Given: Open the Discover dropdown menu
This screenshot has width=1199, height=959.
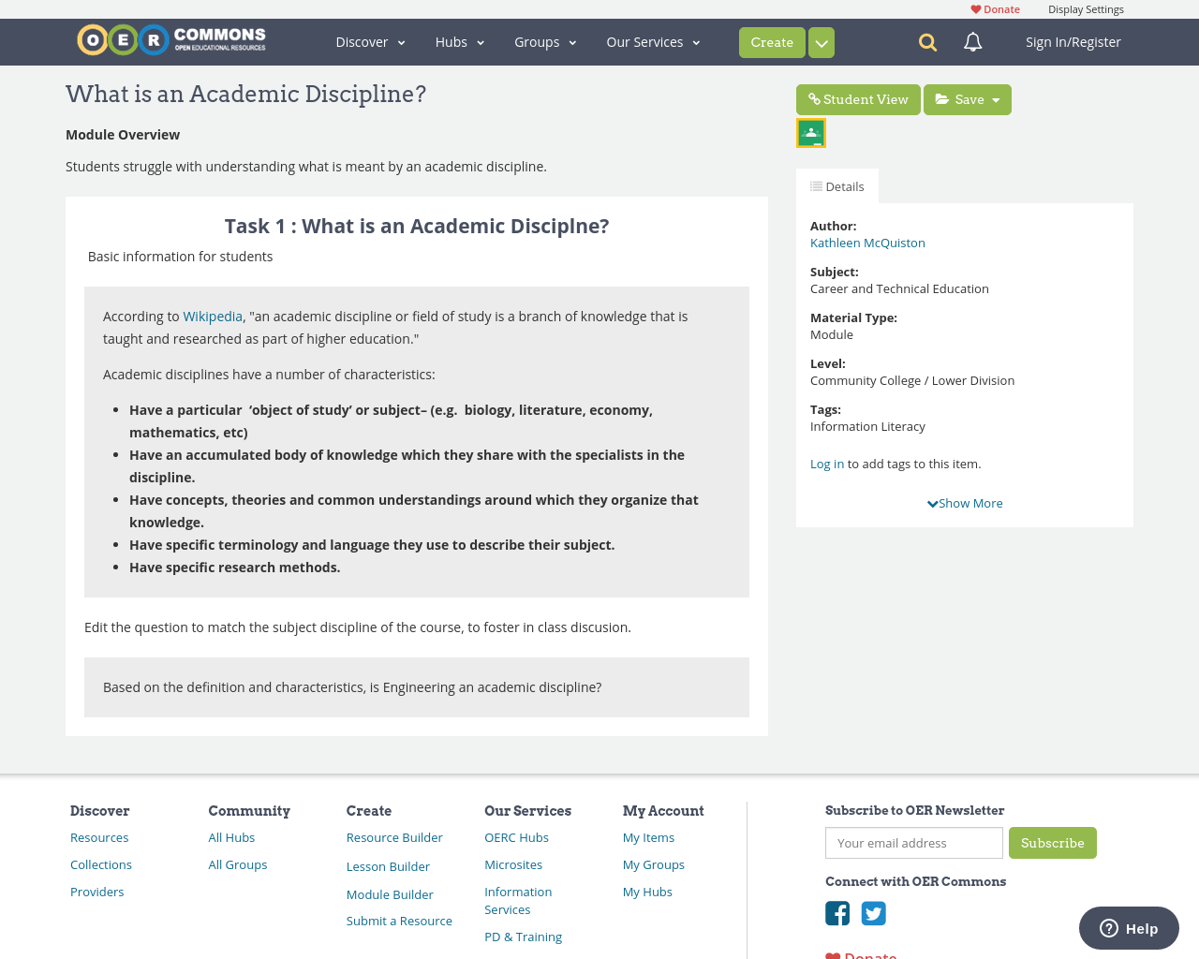Looking at the screenshot, I should [370, 41].
